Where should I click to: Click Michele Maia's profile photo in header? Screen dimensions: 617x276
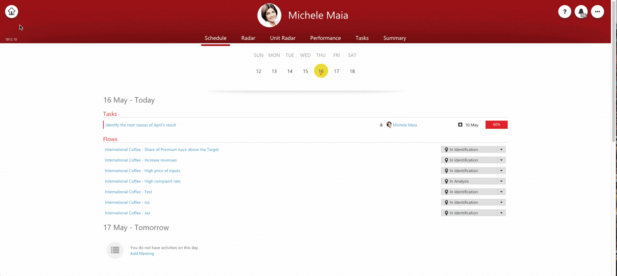pos(269,15)
